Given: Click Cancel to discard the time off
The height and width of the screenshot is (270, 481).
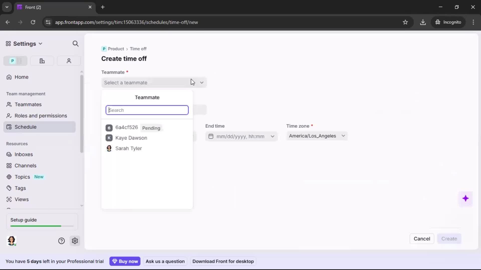Looking at the screenshot, I should point(422,239).
